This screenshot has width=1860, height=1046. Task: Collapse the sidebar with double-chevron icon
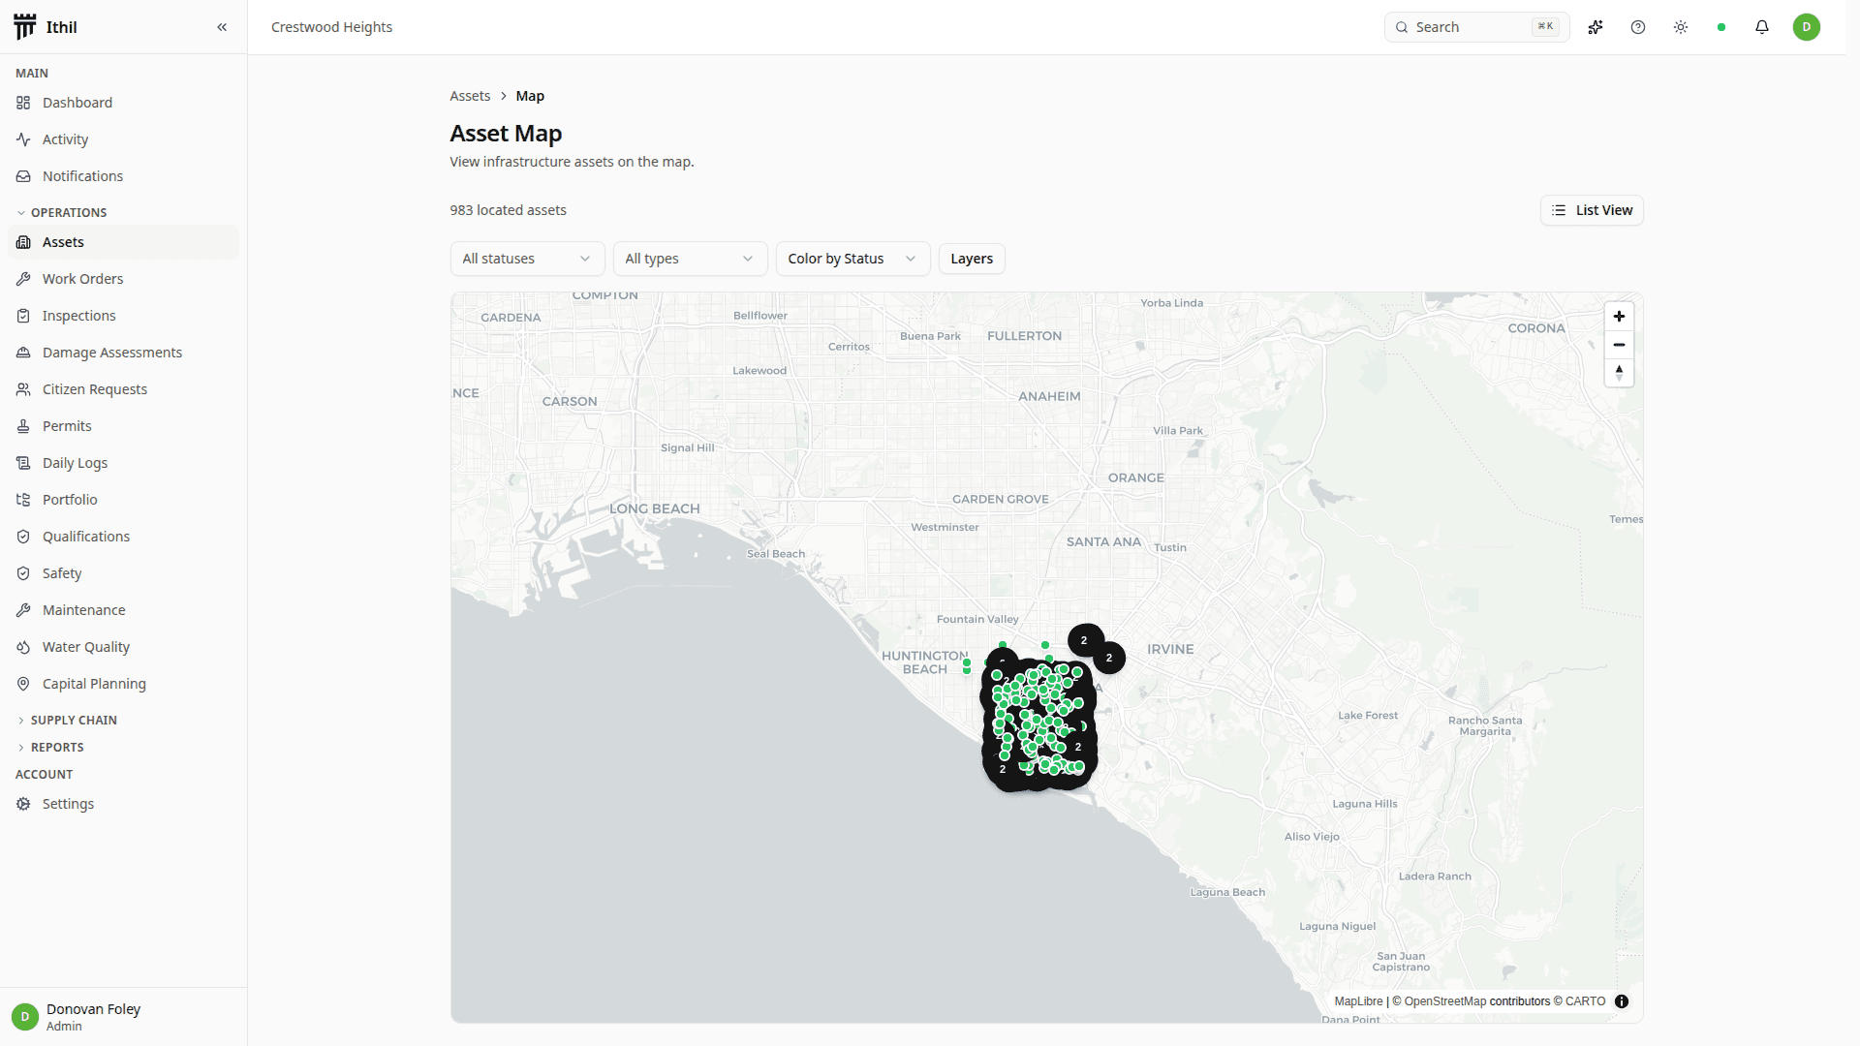(222, 27)
